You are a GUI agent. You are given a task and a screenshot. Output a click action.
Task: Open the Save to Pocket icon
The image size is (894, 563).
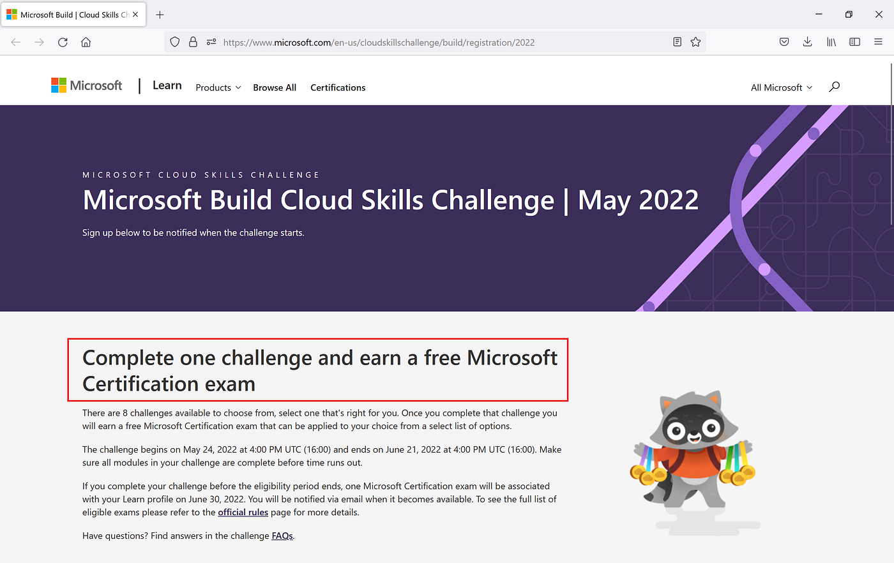coord(784,42)
